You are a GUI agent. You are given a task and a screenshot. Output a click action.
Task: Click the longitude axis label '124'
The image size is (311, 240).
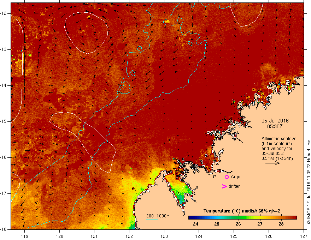pos(199,236)
